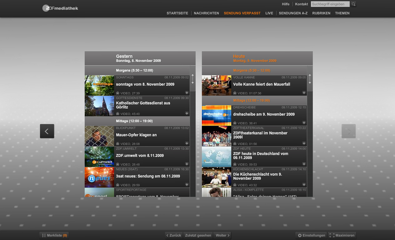Collapse the Gestern 'Mittags (12:00 – 19:00)' section
The height and width of the screenshot is (240, 395).
click(x=134, y=121)
